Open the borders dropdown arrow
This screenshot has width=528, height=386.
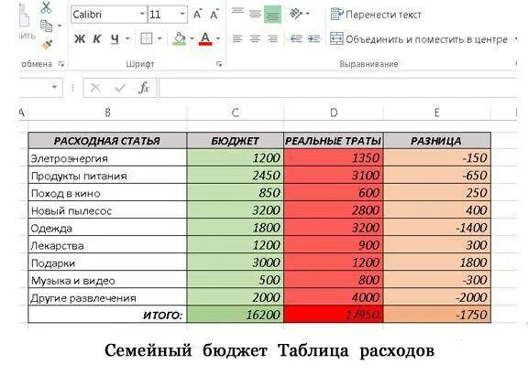pos(159,38)
